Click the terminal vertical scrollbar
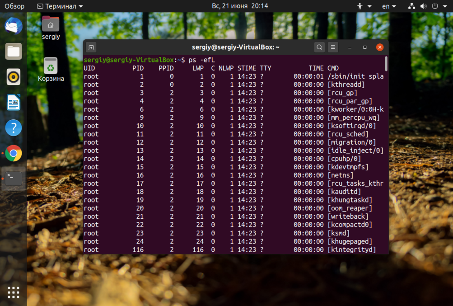453x306 pixels. click(x=386, y=64)
